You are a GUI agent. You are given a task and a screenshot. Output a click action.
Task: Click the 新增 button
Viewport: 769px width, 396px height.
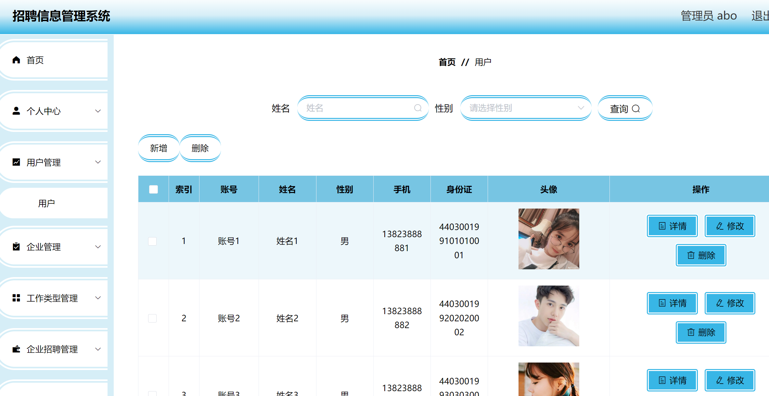click(x=159, y=148)
